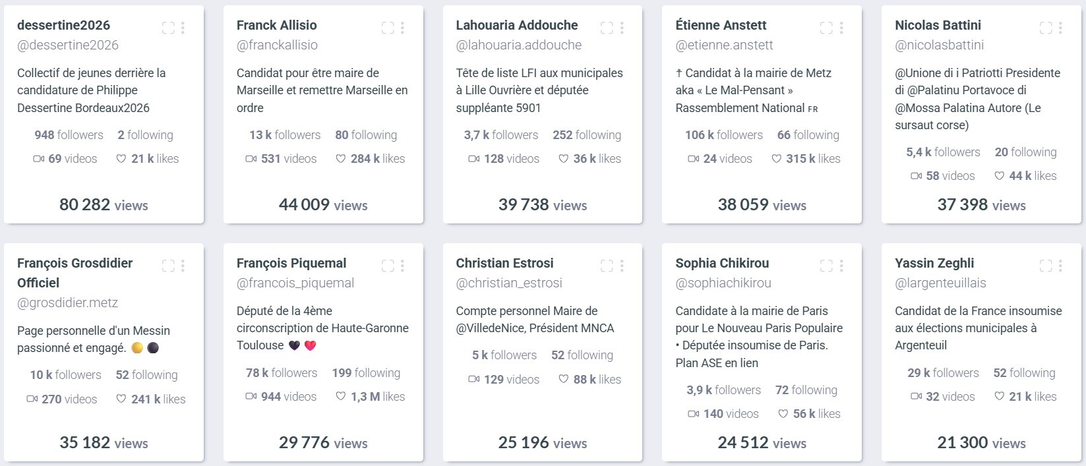This screenshot has height=466, width=1086.
Task: Open the three-dot menu on Yassin Zeghli card
Action: pos(1060,266)
